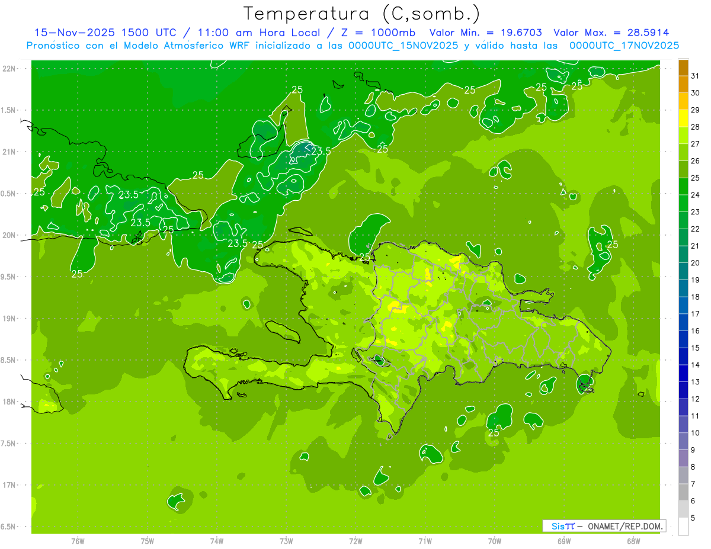Click the gray swatch between 6 and 7
This screenshot has height=549, width=711.
pyautogui.click(x=683, y=492)
